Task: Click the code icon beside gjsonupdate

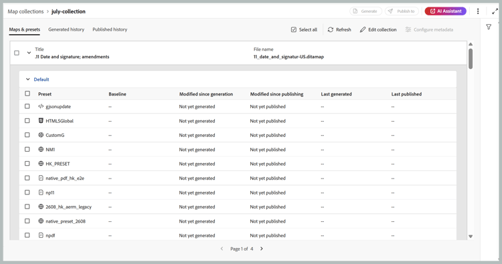Action: 41,106
